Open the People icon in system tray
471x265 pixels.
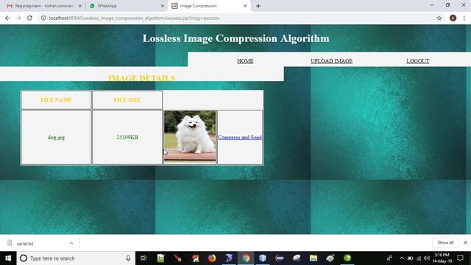(389, 258)
